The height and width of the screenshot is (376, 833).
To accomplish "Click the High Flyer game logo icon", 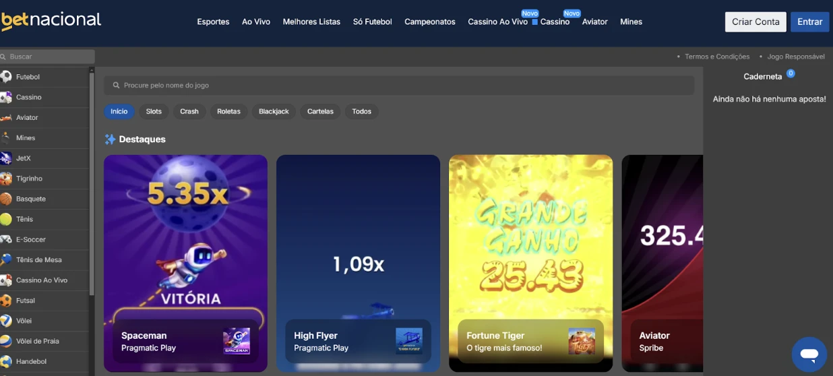I will coord(409,342).
